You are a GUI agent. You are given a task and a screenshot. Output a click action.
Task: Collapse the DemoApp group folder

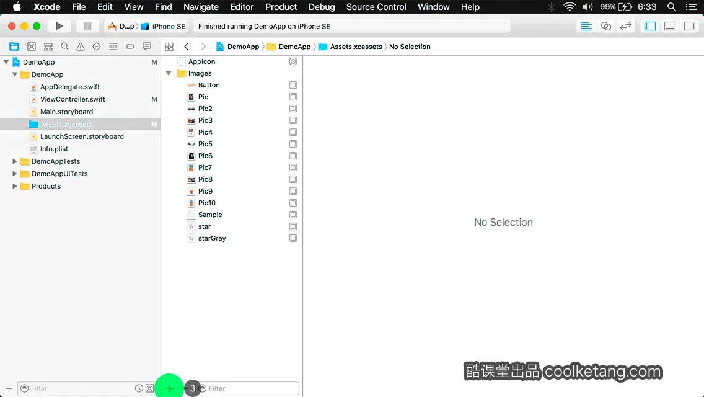(15, 74)
